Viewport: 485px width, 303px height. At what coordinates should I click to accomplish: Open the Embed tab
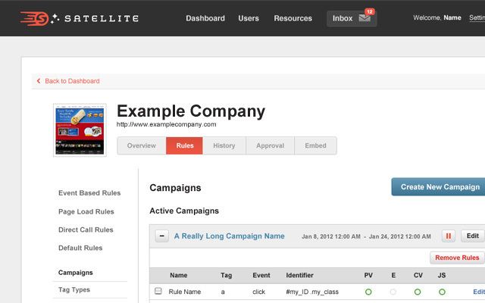point(315,145)
